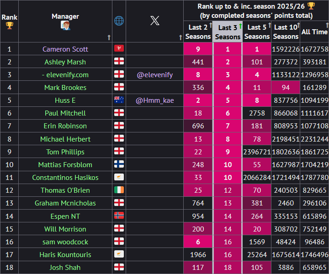Click sam woodcock's Last 2 Seasons rank 6

pyautogui.click(x=198, y=242)
